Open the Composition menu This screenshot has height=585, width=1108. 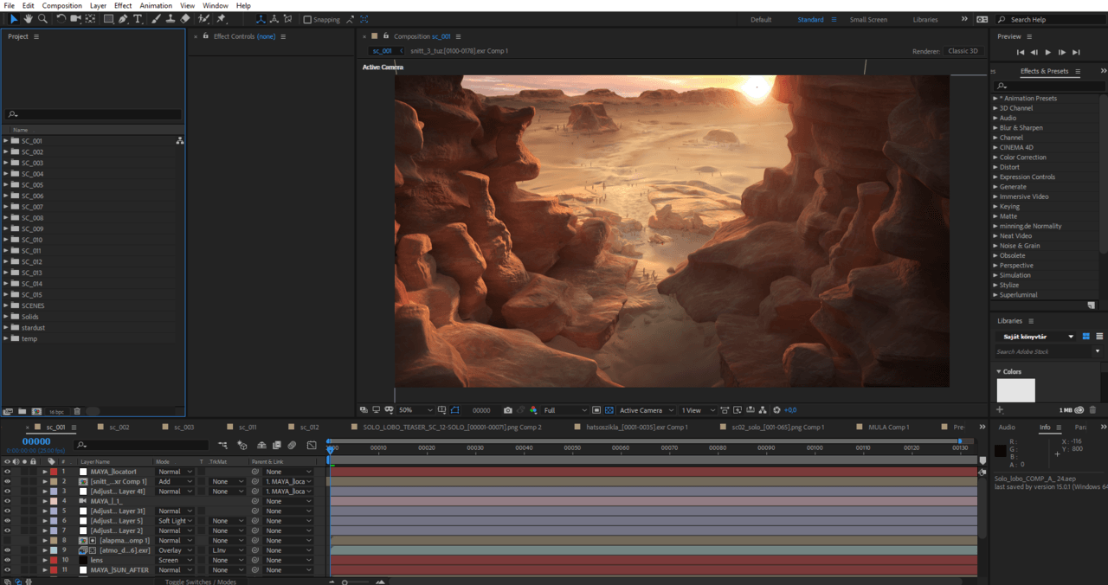click(62, 5)
